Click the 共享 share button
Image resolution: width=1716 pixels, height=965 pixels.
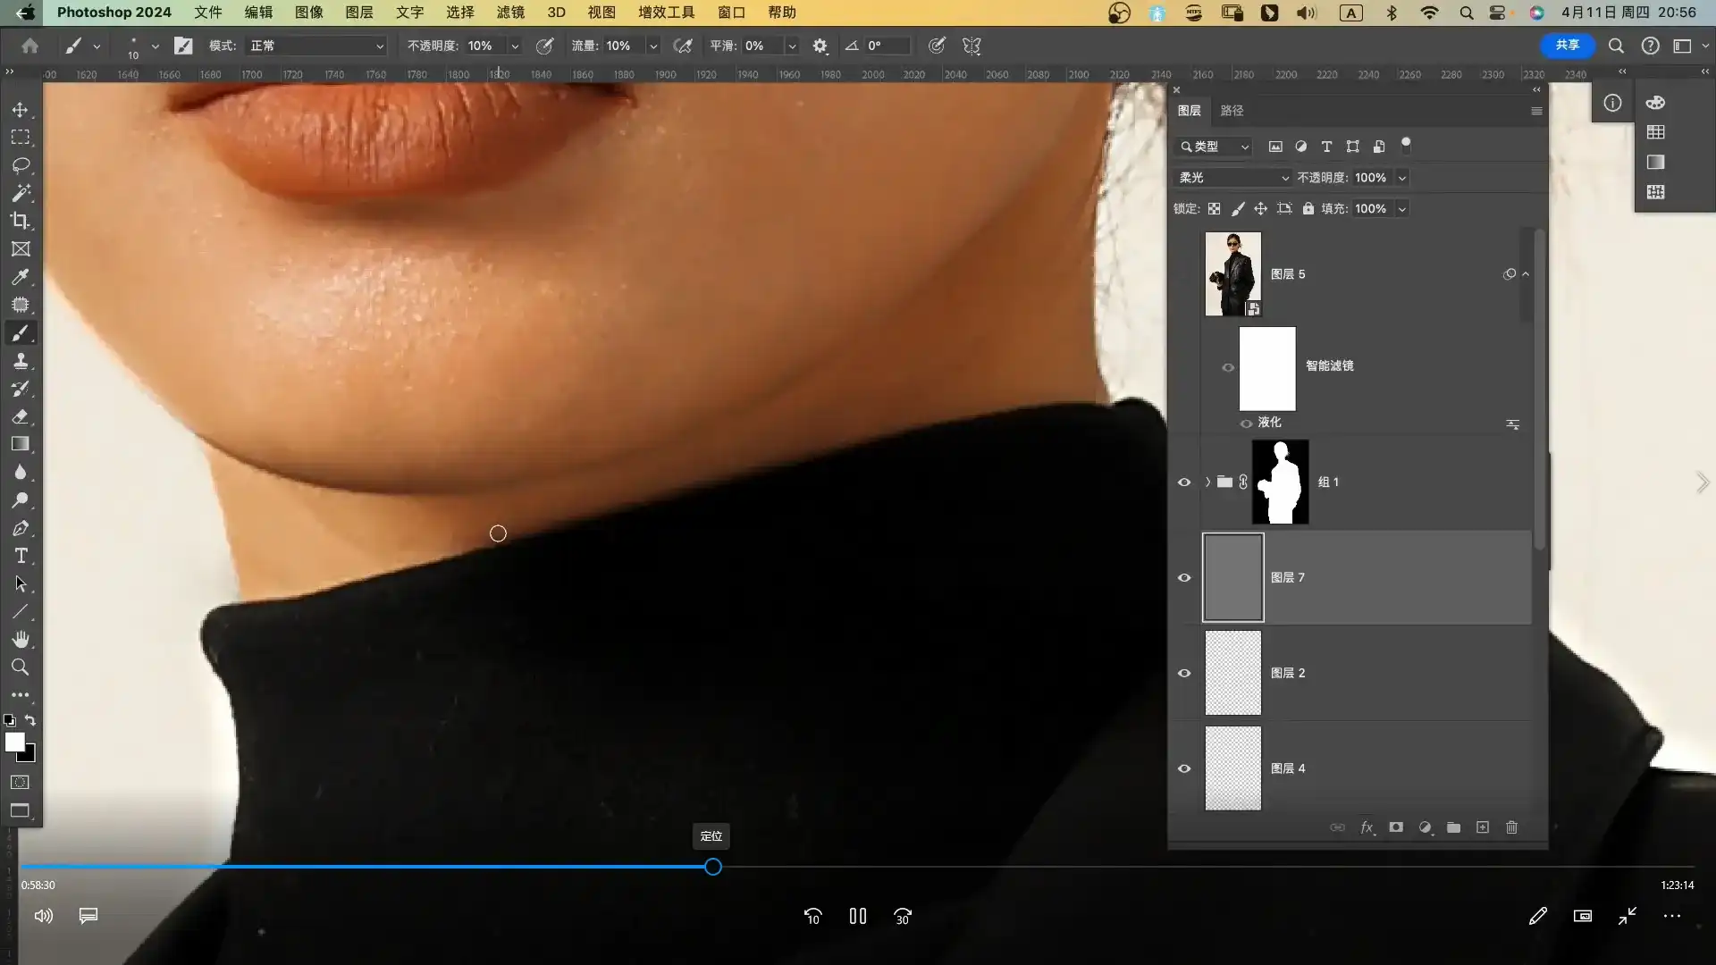coord(1567,45)
